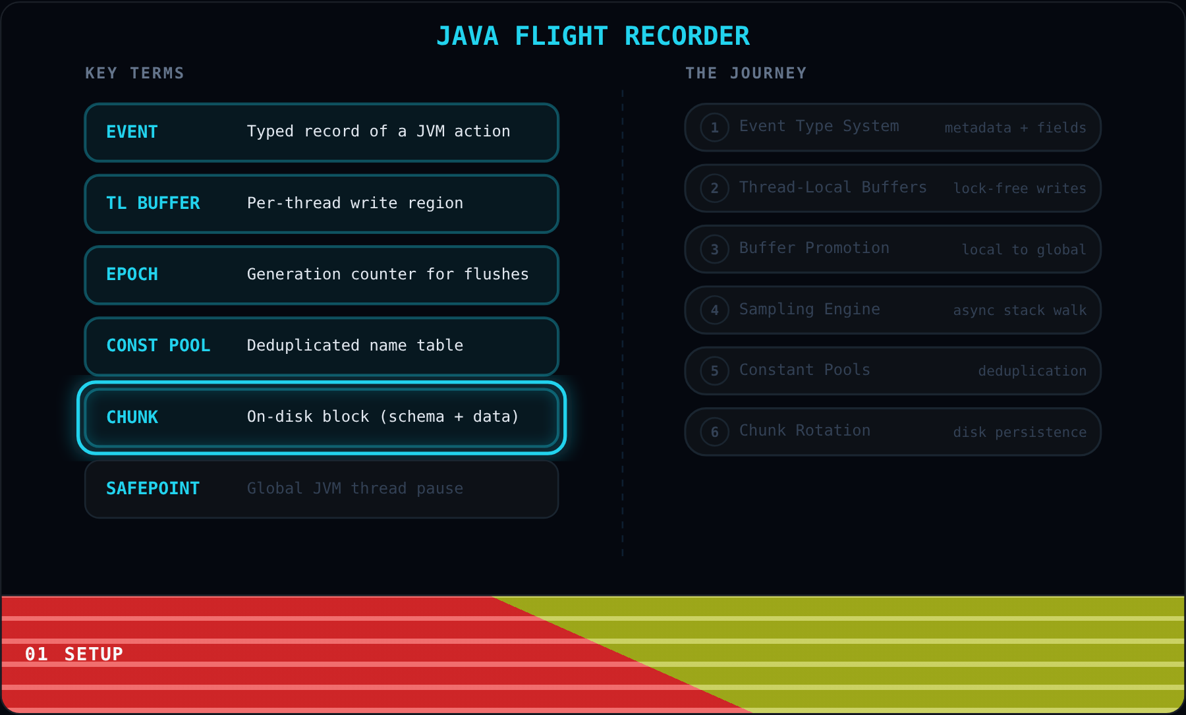Click the number 4 circle icon
Viewport: 1186px width, 715px height.
coord(714,310)
